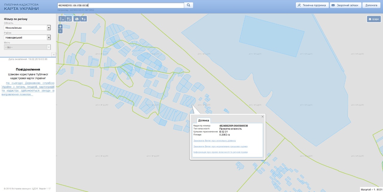This screenshot has height=192, width=383.
Task: Close the Ділянка info popup
Action: pos(263,117)
